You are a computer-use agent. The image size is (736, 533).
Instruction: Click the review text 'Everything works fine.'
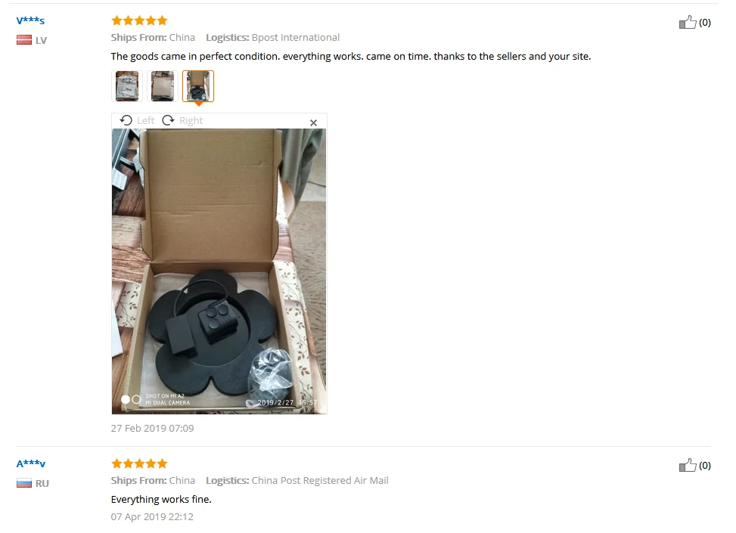point(161,499)
